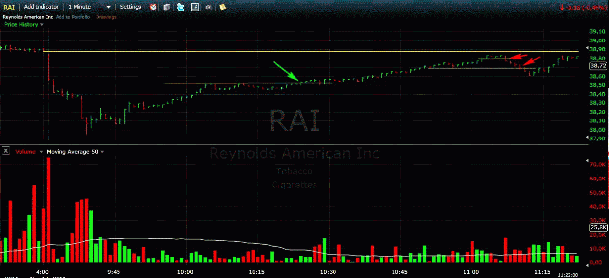The width and height of the screenshot is (609, 278).
Task: Click the 4:00 time axis label
Action: coord(43,272)
